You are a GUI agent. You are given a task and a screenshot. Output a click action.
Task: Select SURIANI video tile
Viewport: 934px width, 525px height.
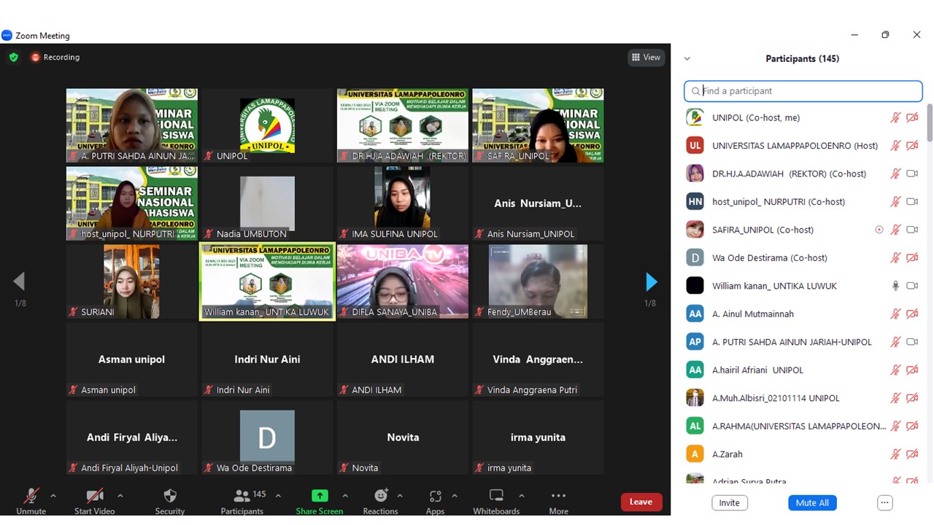pos(132,281)
